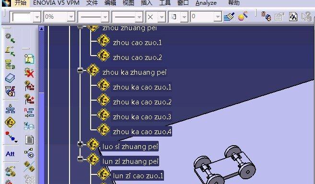Click the yellow diamond activity icon in sidebar

click(x=10, y=122)
